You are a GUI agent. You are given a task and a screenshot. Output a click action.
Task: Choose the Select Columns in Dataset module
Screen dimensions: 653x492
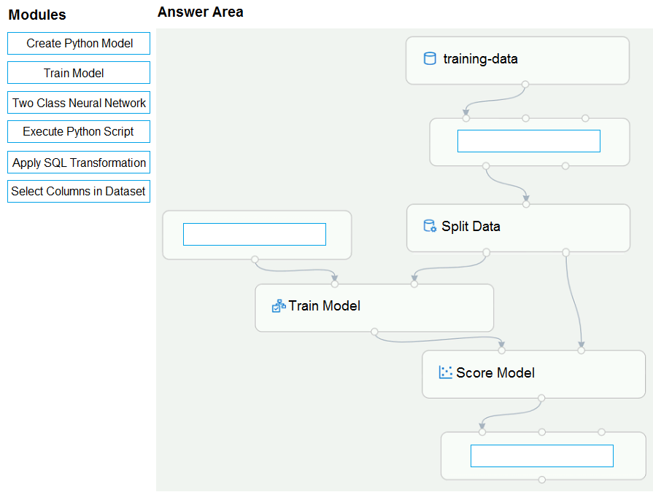[x=79, y=191]
